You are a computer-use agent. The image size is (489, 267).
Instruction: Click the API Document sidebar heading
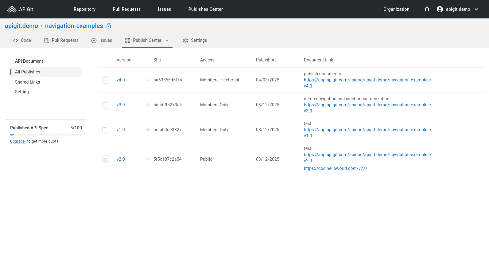click(29, 61)
